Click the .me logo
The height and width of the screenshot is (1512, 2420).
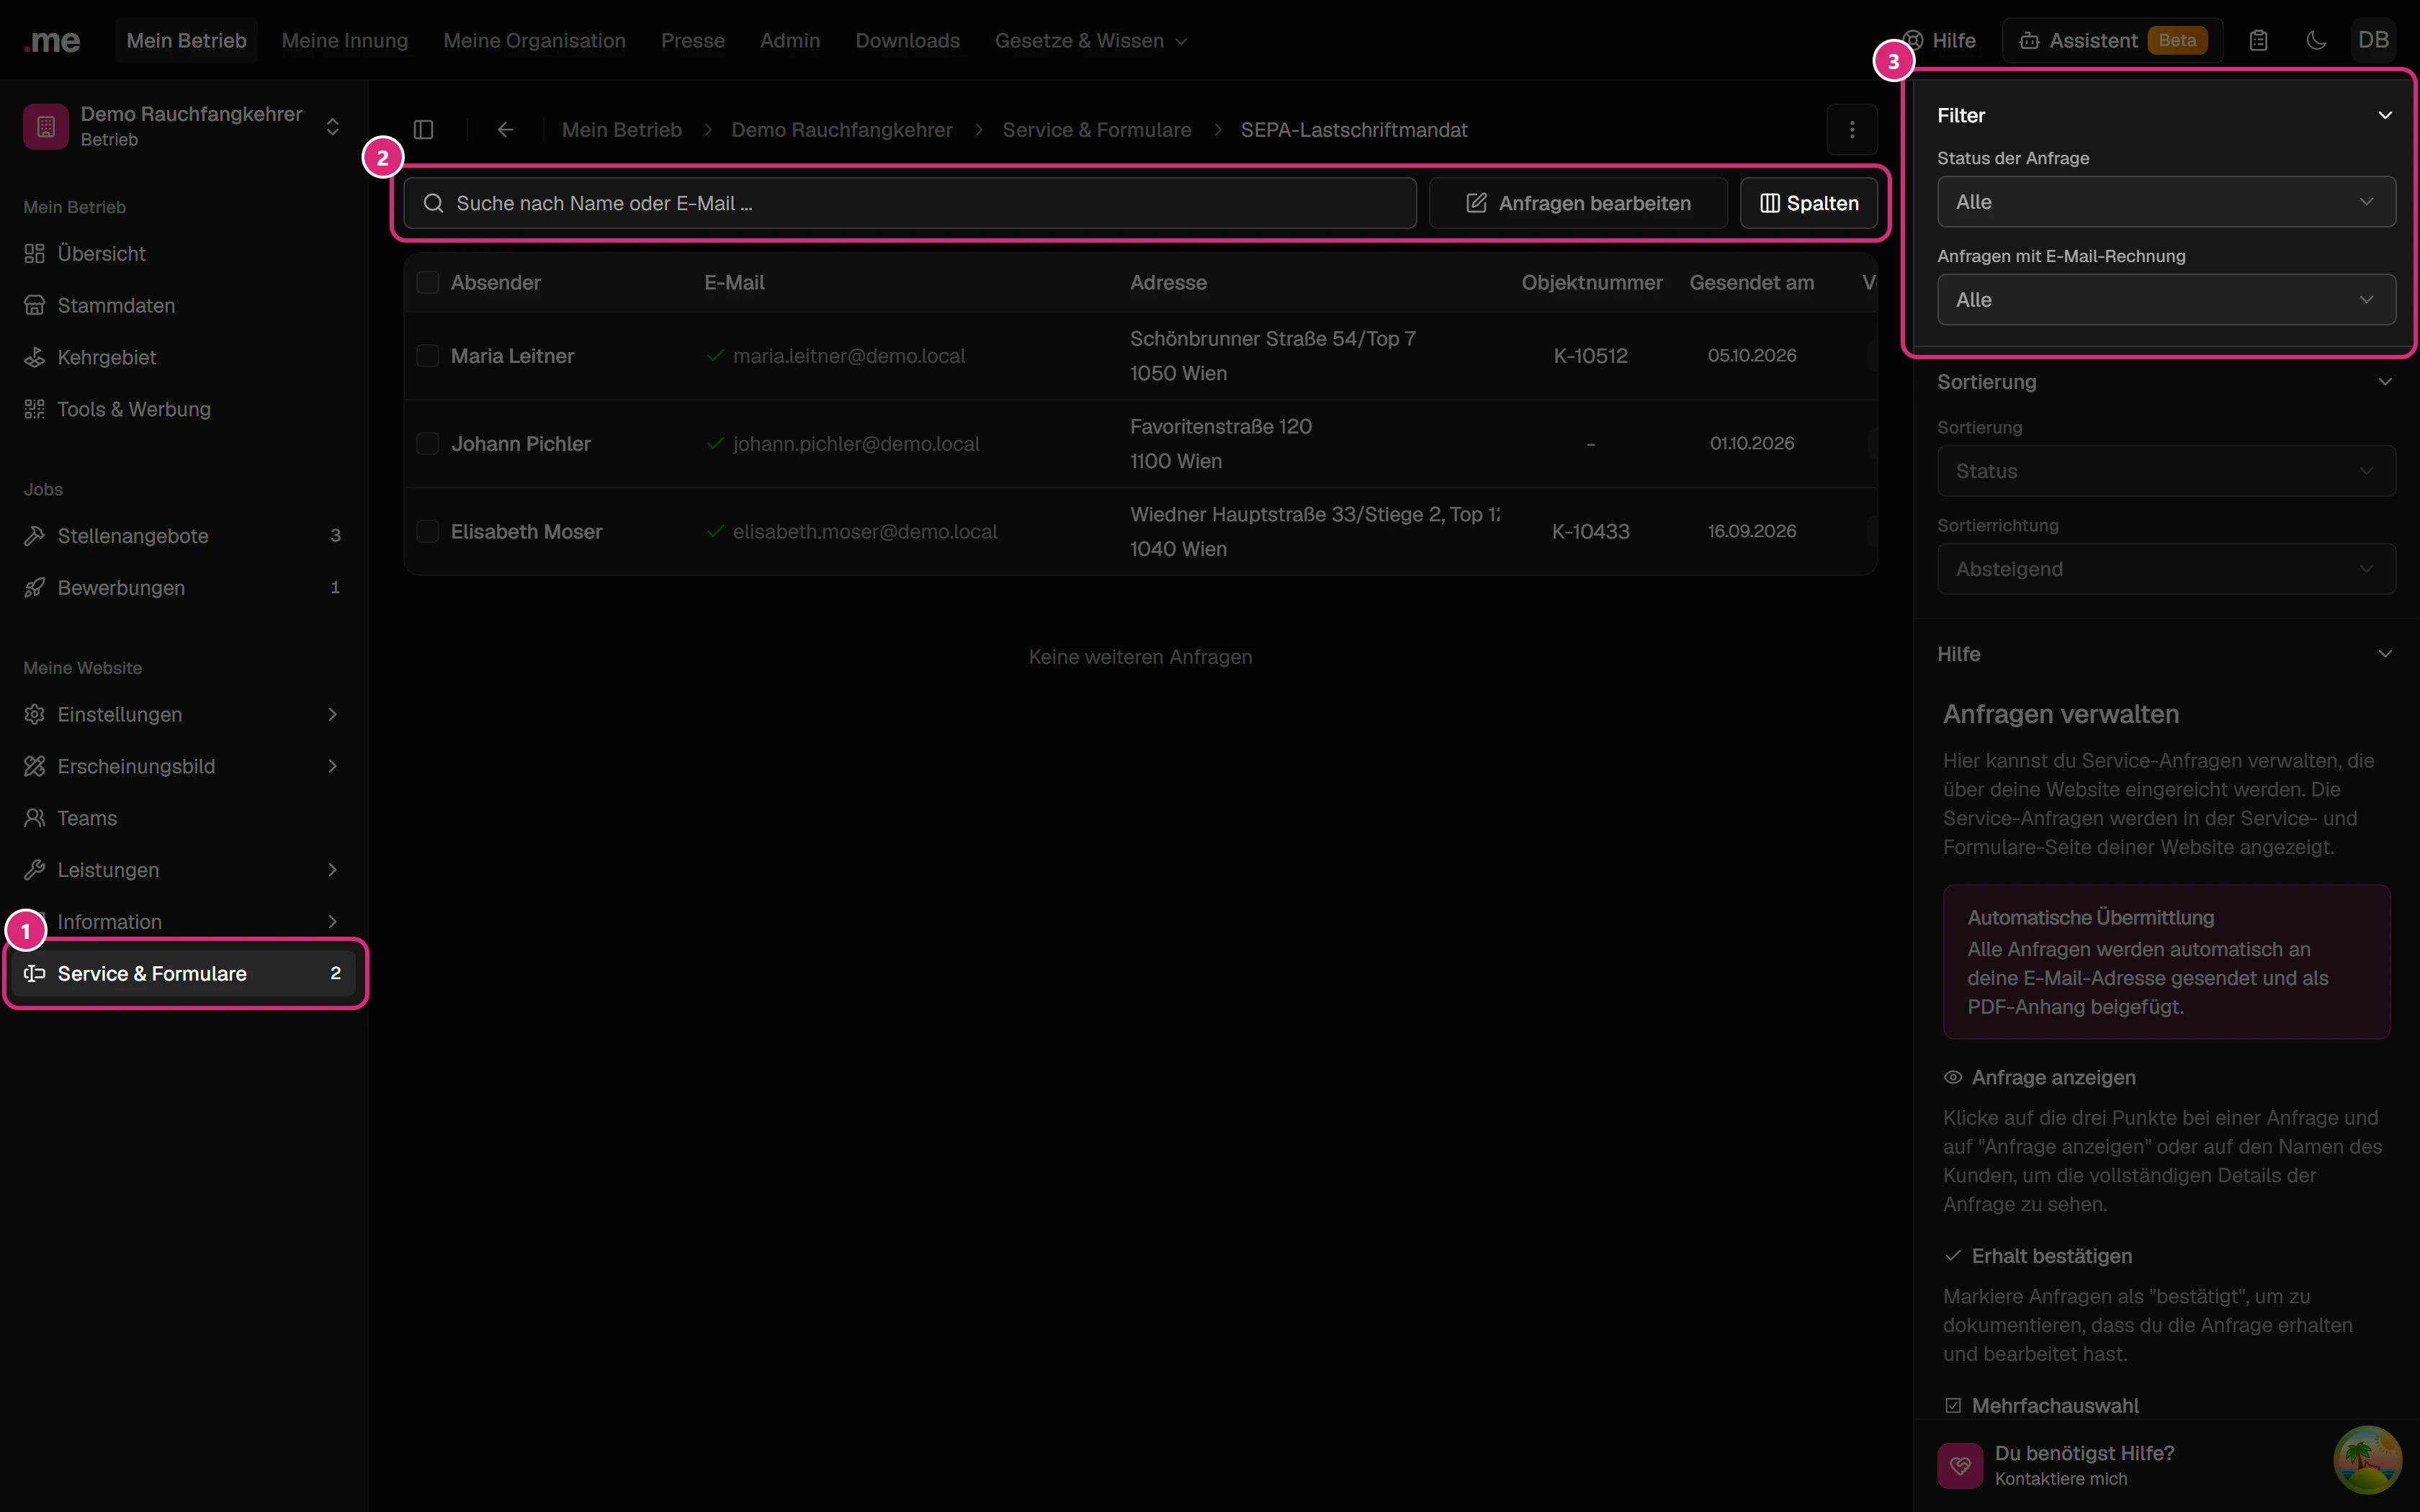tap(52, 41)
